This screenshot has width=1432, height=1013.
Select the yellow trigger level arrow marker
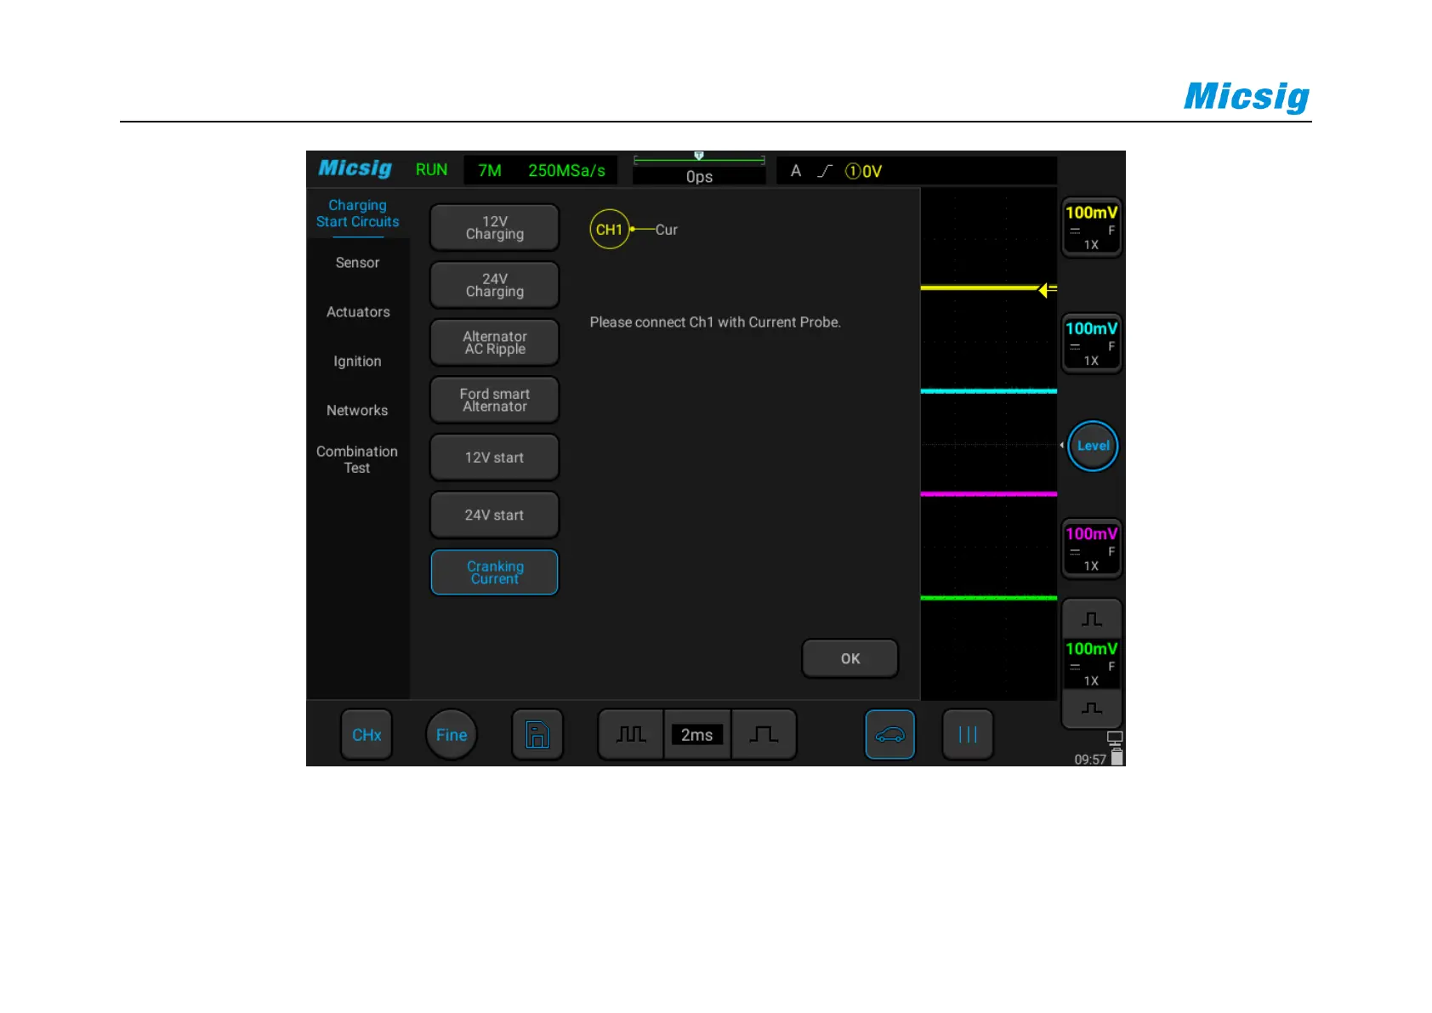[1048, 290]
